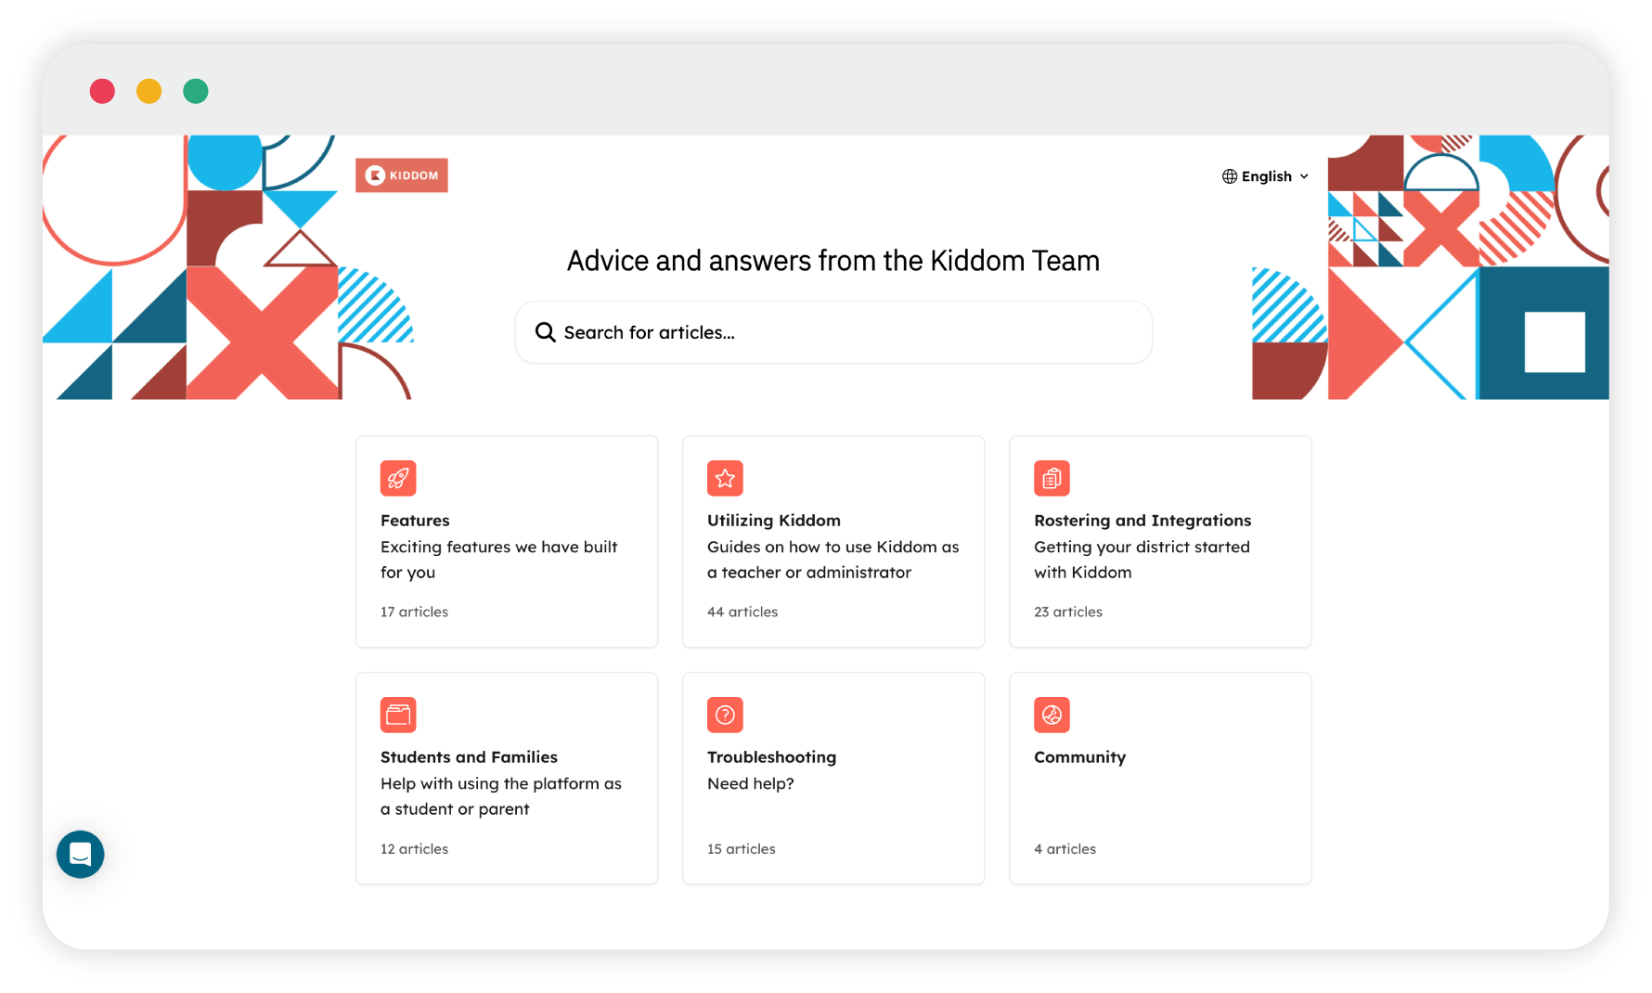The height and width of the screenshot is (993, 1652).
Task: Click the Troubleshooting question mark icon
Action: coord(725,715)
